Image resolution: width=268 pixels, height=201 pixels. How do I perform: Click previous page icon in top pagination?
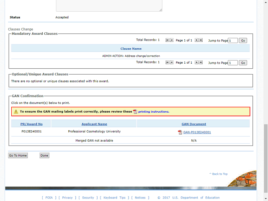click(x=171, y=40)
